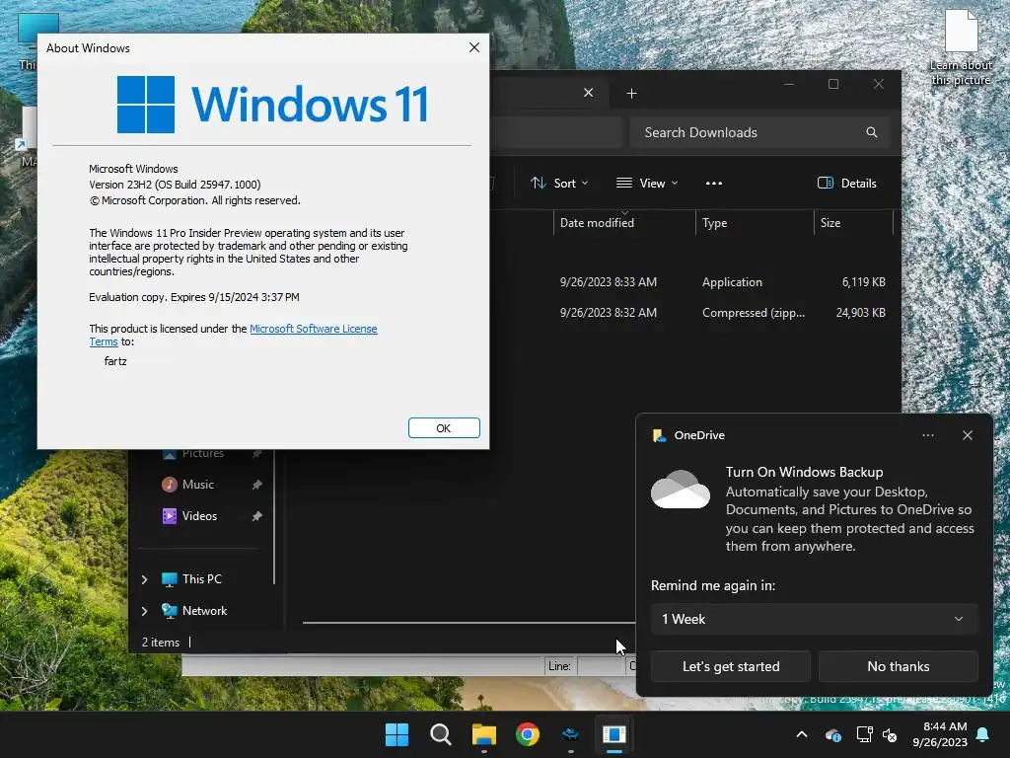Screen dimensions: 1010x758
Task: Toggle the Details pane button
Action: pyautogui.click(x=846, y=183)
